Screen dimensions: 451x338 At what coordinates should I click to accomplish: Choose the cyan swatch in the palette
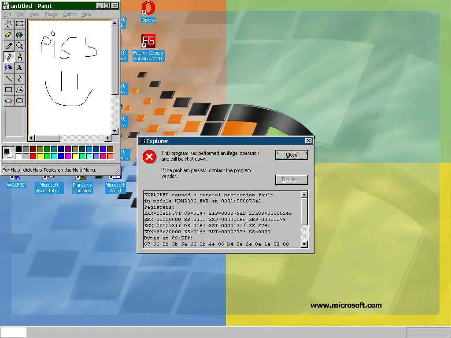[54, 156]
